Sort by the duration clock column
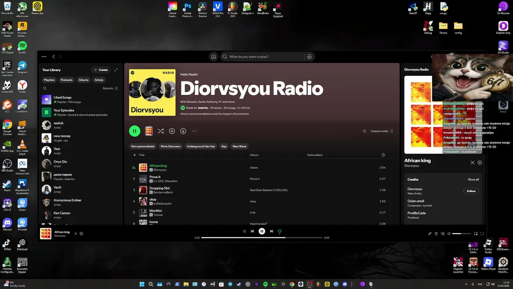 (383, 155)
